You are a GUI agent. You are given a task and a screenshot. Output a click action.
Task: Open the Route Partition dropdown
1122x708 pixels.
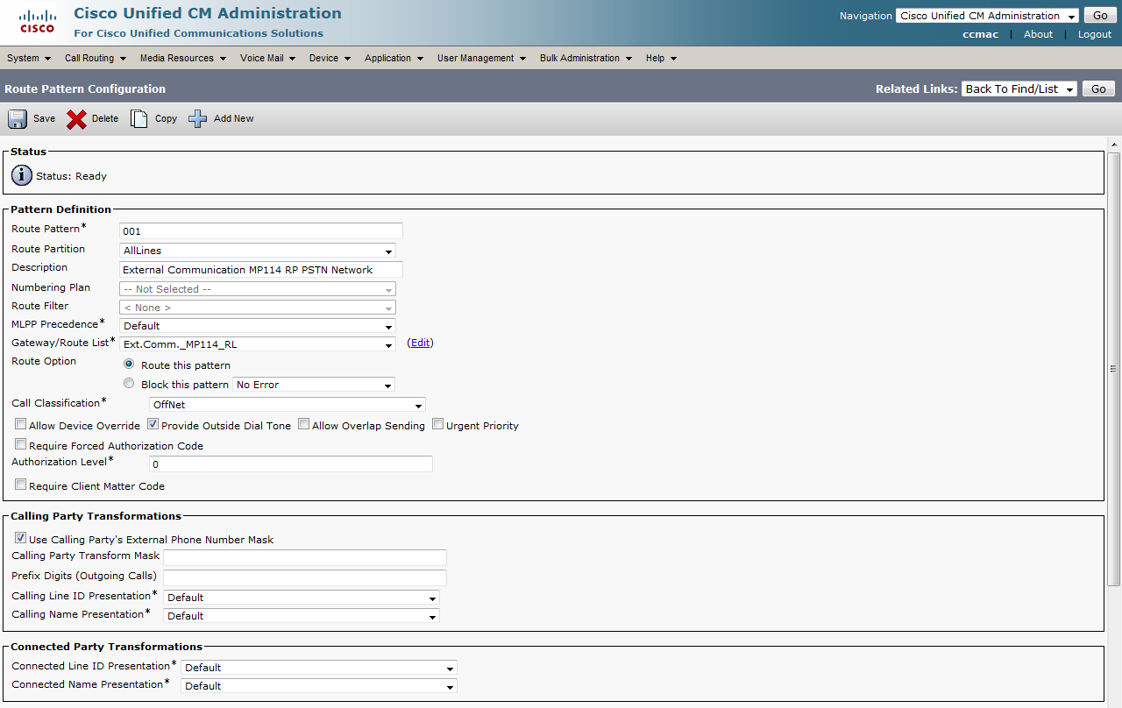tap(257, 251)
